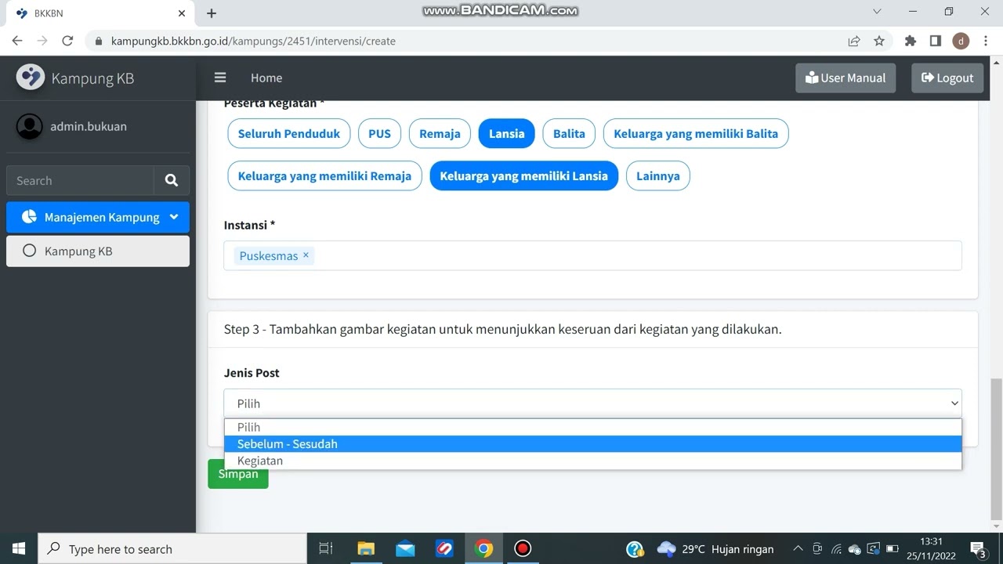Click the browser forward arrow
The image size is (1003, 564).
coord(42,41)
